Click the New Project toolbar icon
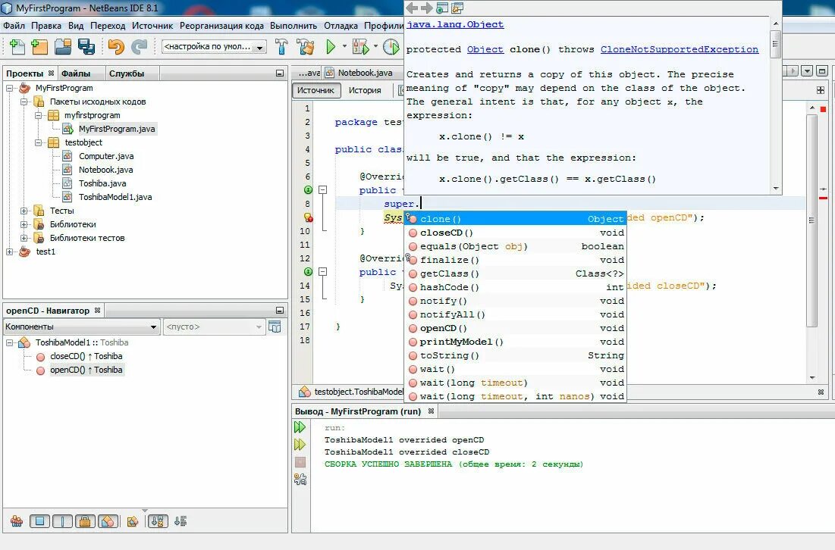 pos(39,47)
